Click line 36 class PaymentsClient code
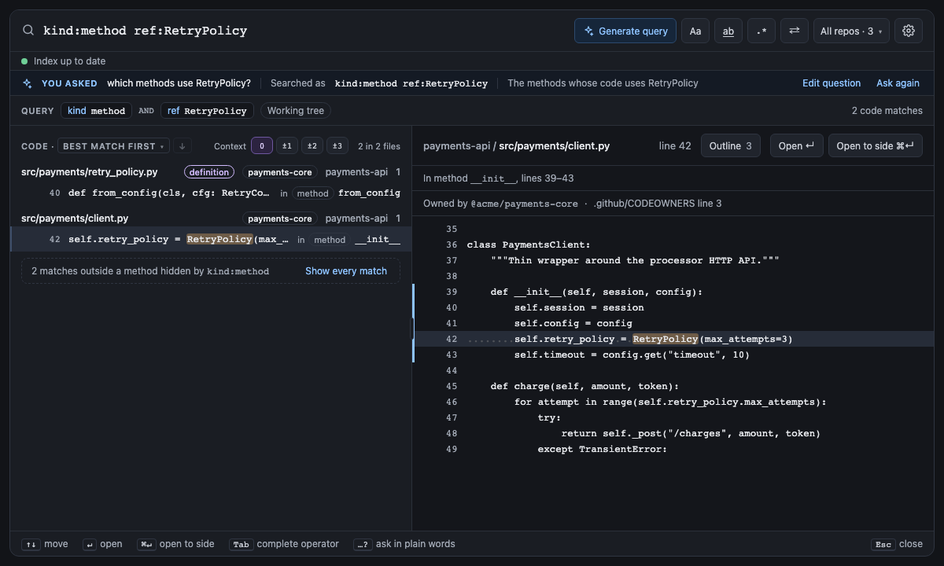This screenshot has width=944, height=566. tap(529, 244)
